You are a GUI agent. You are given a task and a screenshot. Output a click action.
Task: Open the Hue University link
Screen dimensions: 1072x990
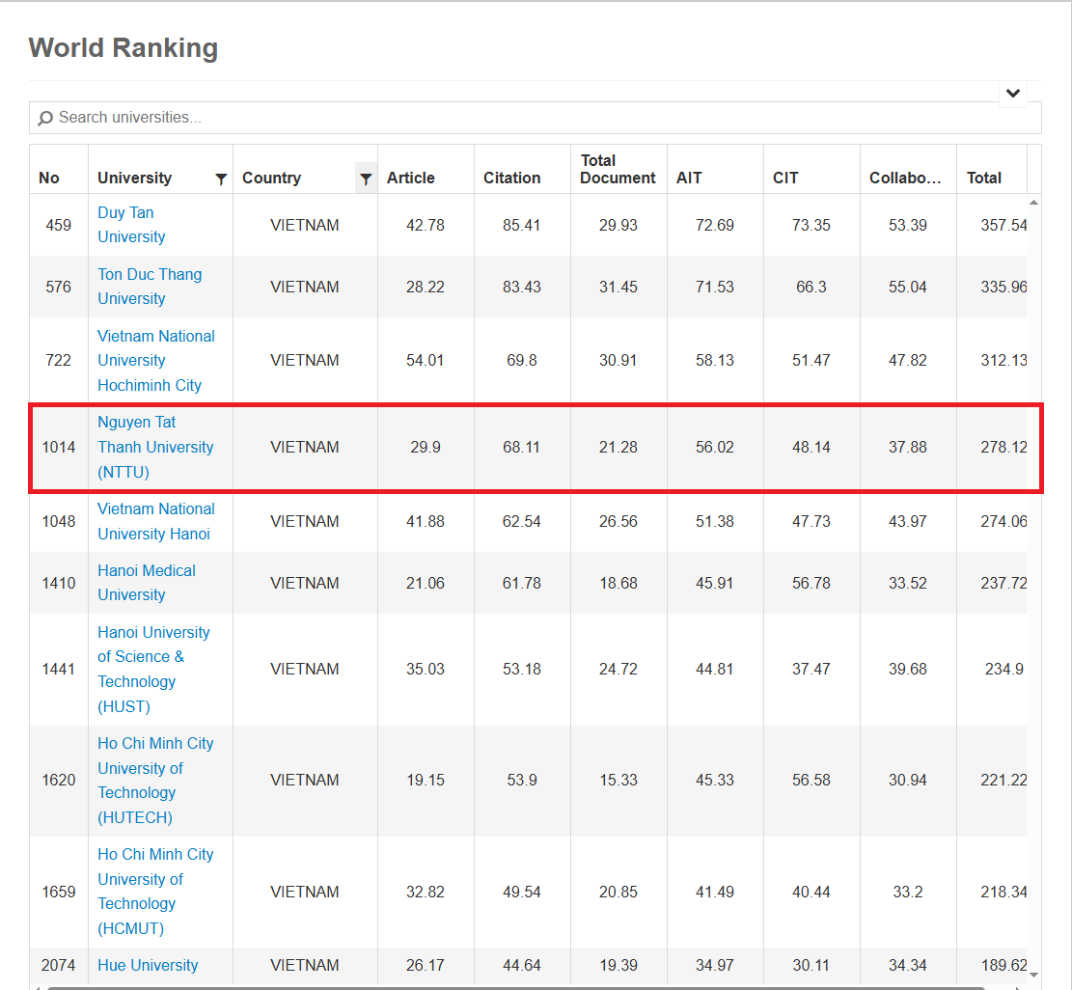148,965
